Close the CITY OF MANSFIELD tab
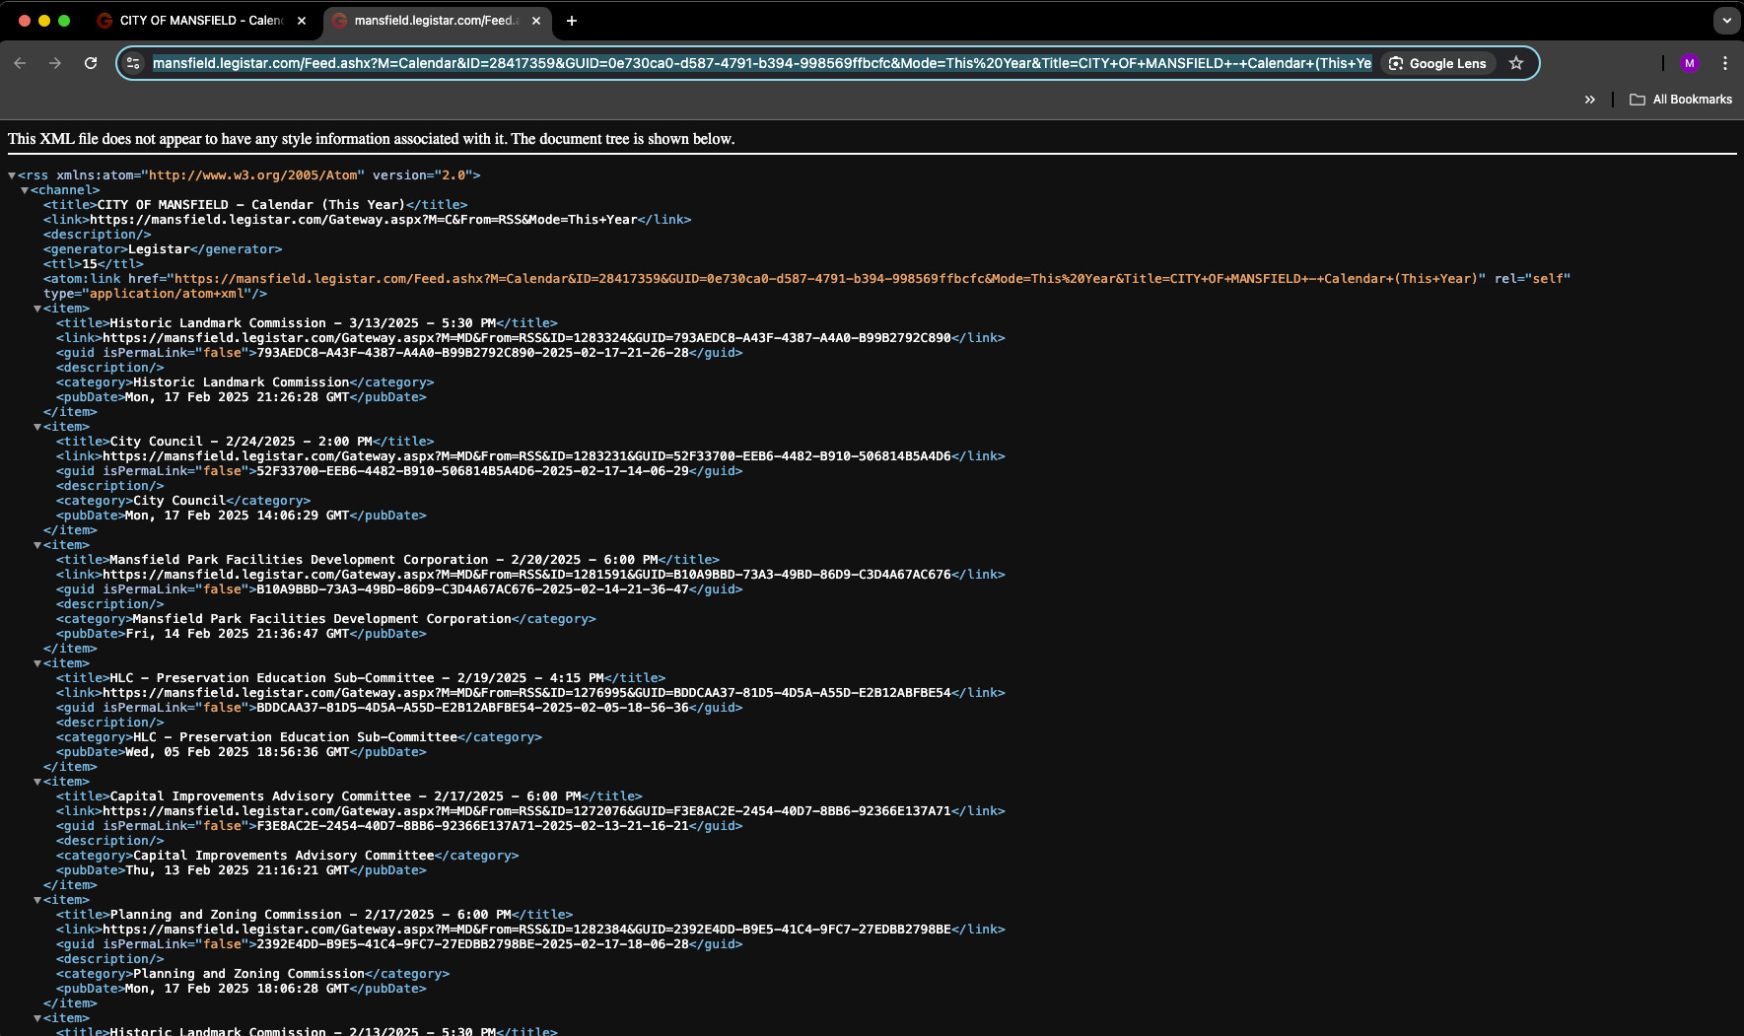Screen dimensions: 1744x1036 point(302,21)
